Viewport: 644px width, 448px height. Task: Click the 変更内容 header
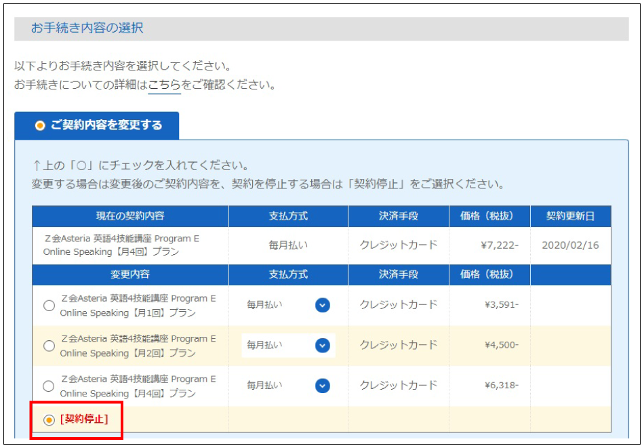(x=130, y=274)
